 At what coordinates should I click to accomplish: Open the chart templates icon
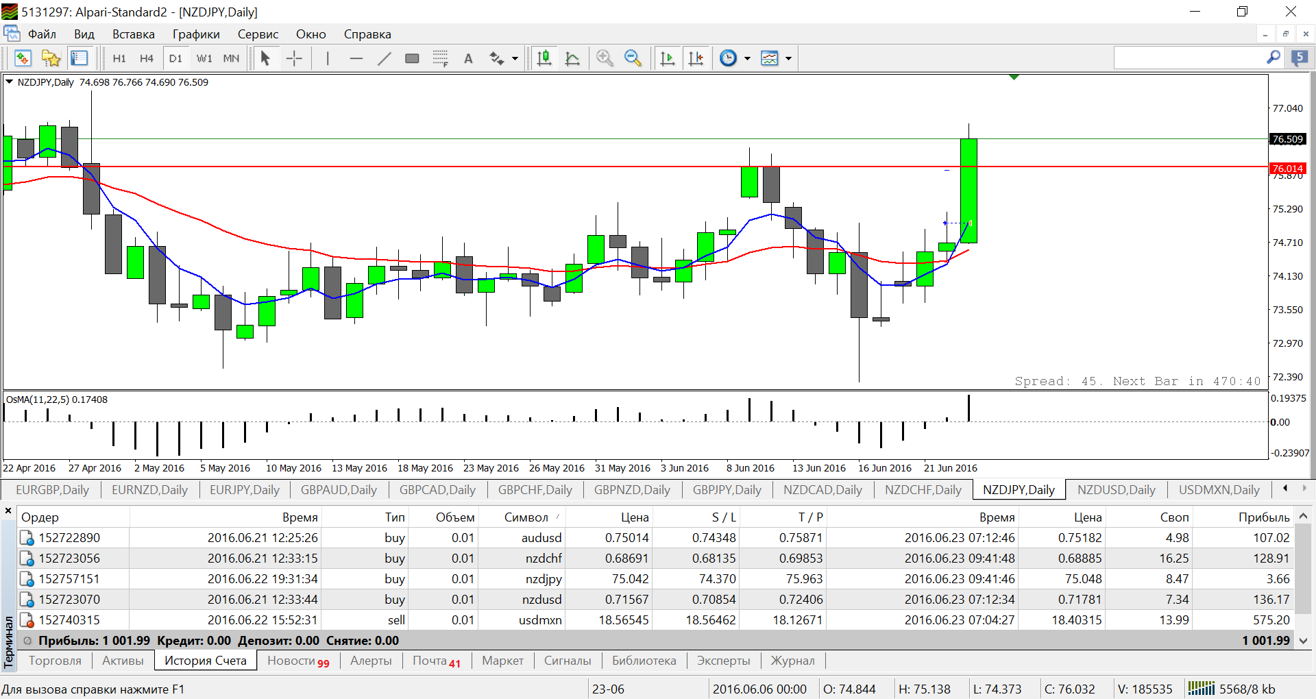(x=770, y=58)
